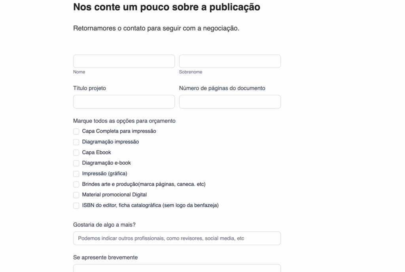
Task: Select the Diagramação e-book checkbox
Action: pos(76,163)
